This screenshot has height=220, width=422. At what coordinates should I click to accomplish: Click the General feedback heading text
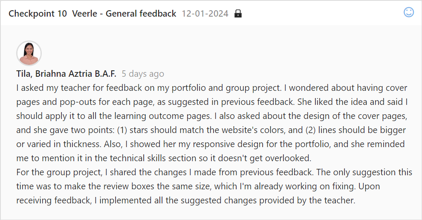point(141,14)
